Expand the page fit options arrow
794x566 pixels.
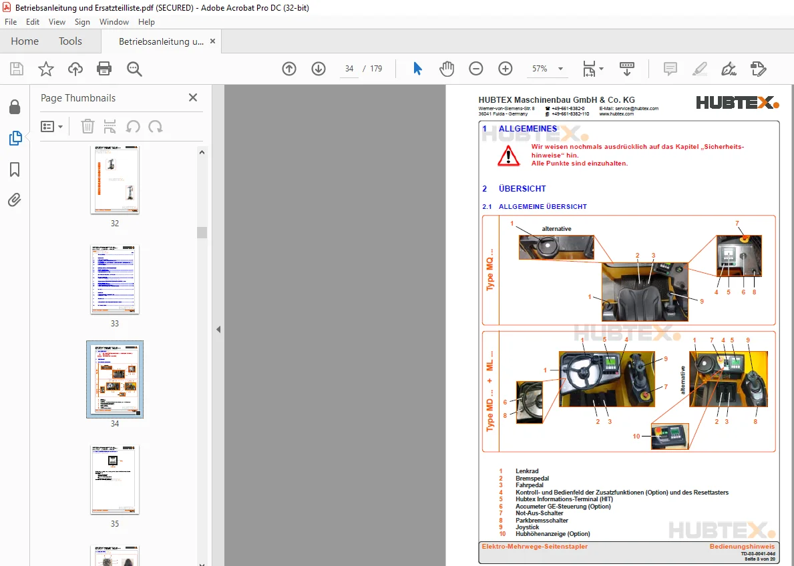pos(601,69)
